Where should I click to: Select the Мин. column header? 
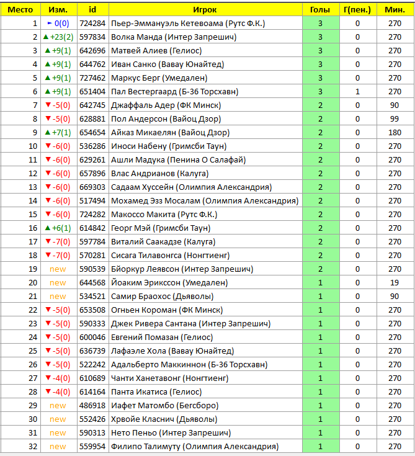(x=395, y=9)
